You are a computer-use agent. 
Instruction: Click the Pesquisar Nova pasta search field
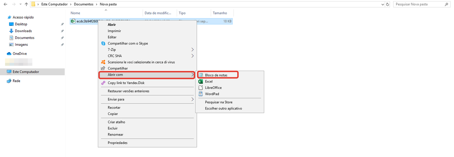click(x=421, y=4)
